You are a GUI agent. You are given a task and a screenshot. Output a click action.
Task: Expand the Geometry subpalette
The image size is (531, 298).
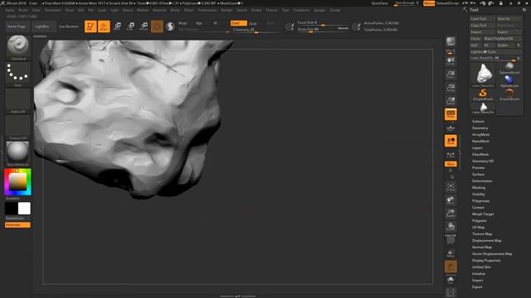480,128
